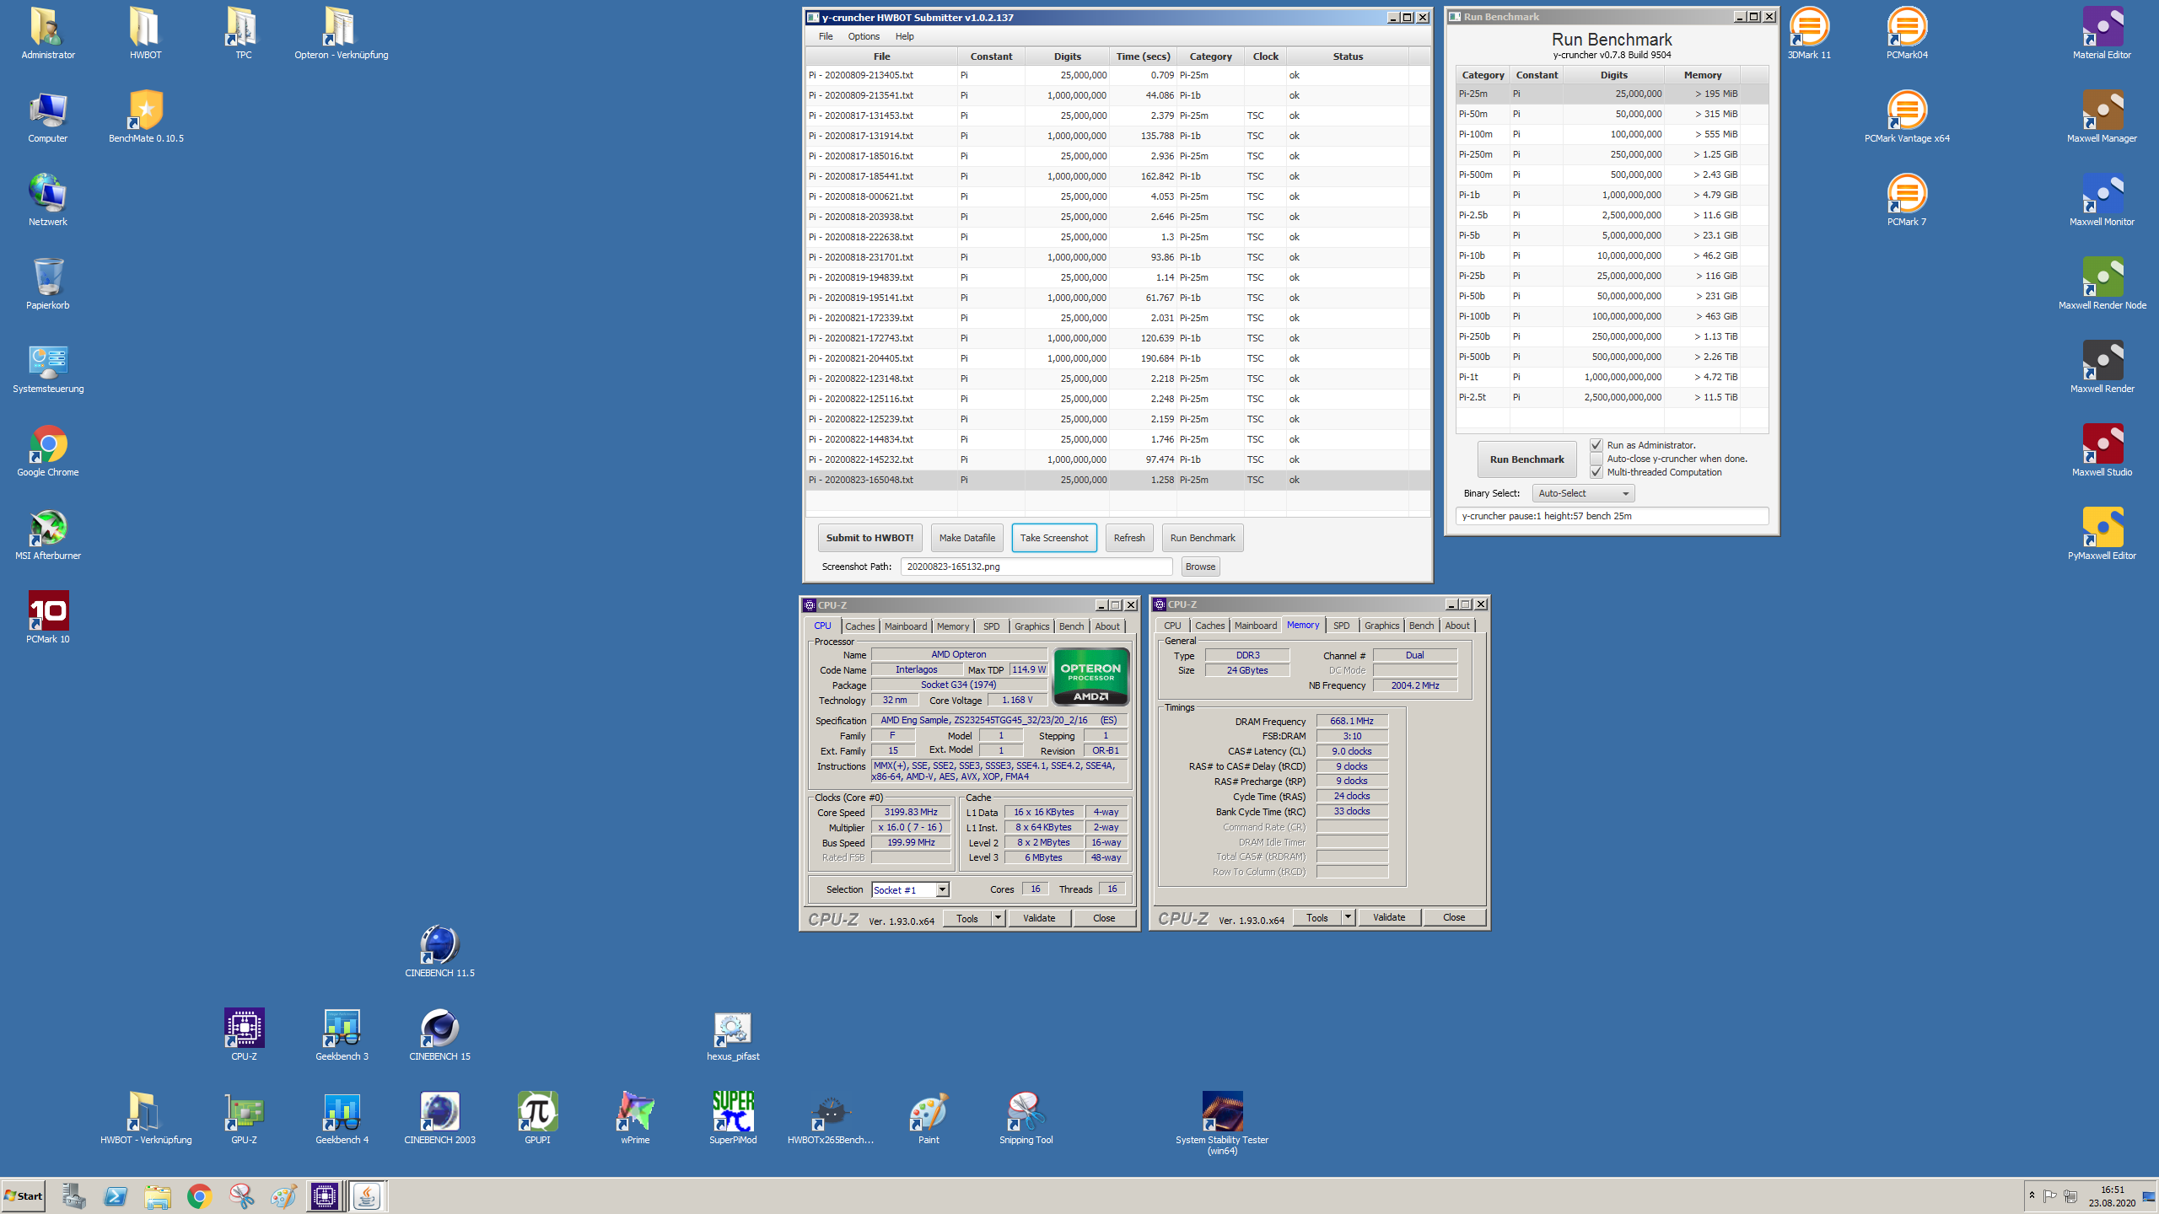2159x1214 pixels.
Task: Click Browse for screenshot path
Action: pos(1200,567)
